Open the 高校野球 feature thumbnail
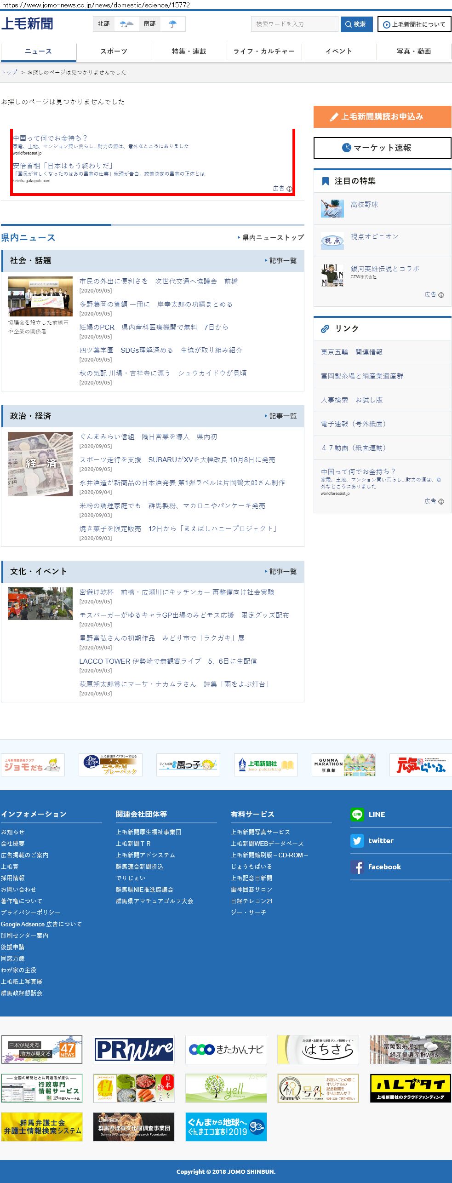The width and height of the screenshot is (452, 1183). coord(332,208)
